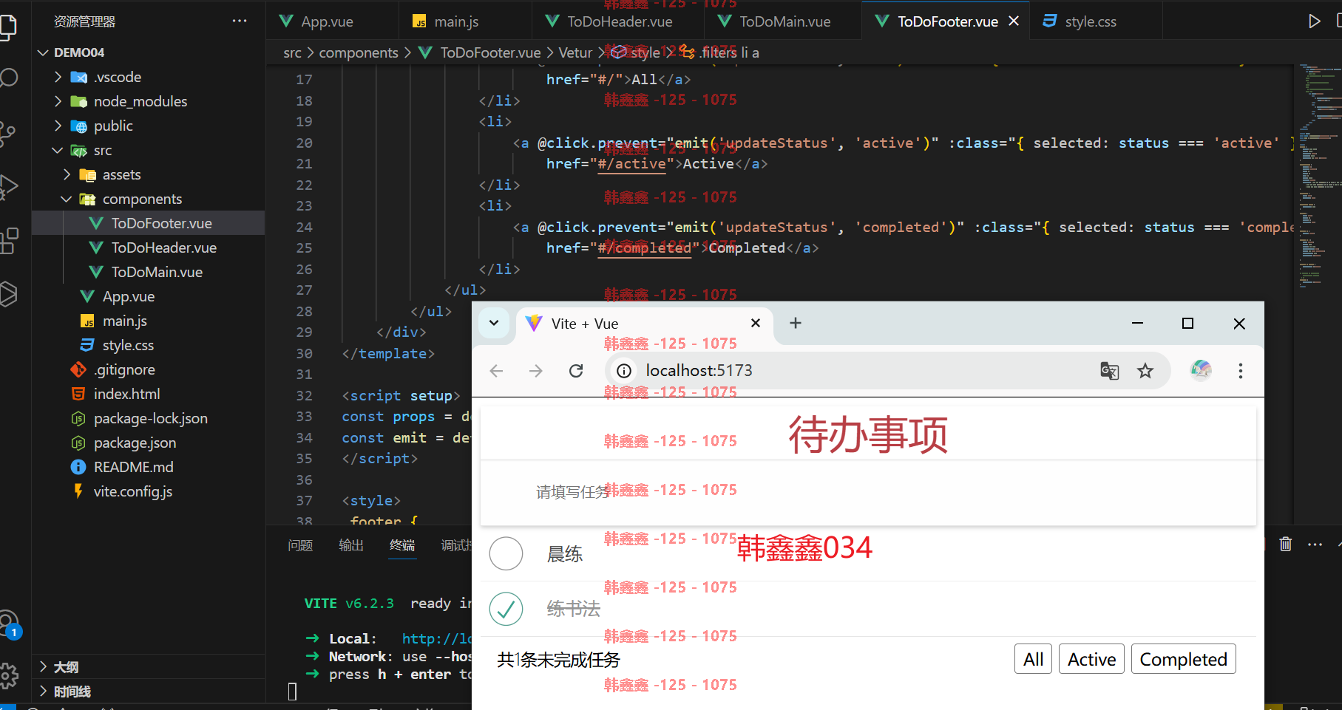
Task: Expand the assets folder
Action: tap(67, 174)
